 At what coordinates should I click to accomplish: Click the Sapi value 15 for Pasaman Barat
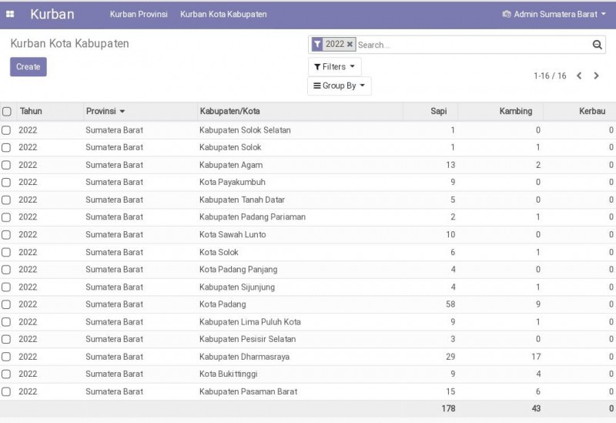[450, 391]
